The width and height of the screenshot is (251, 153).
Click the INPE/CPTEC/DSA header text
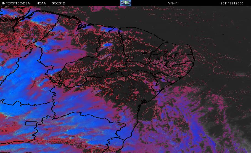coord(16,3)
